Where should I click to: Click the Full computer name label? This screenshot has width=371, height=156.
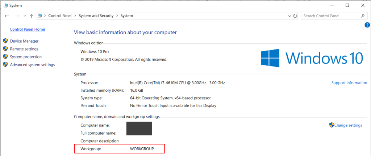tap(98, 133)
